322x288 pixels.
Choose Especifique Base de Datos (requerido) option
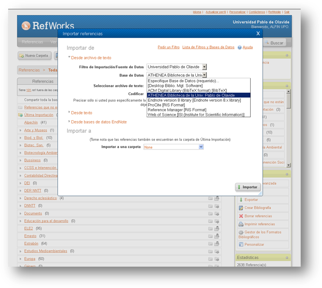[x=198, y=81]
